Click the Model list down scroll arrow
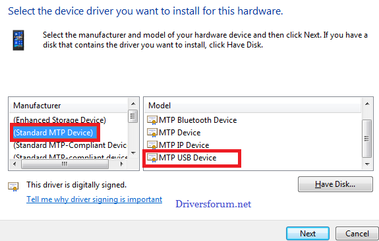 click(367, 164)
